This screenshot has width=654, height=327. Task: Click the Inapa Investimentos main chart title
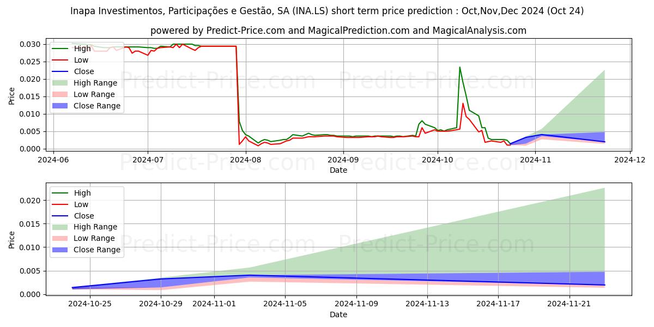(x=327, y=11)
